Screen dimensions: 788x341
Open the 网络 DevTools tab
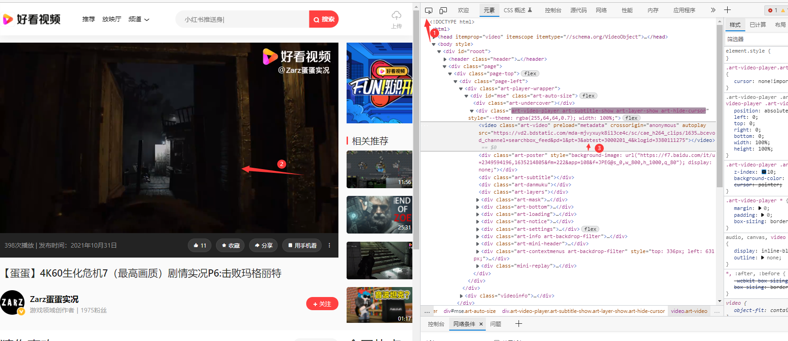(x=601, y=10)
